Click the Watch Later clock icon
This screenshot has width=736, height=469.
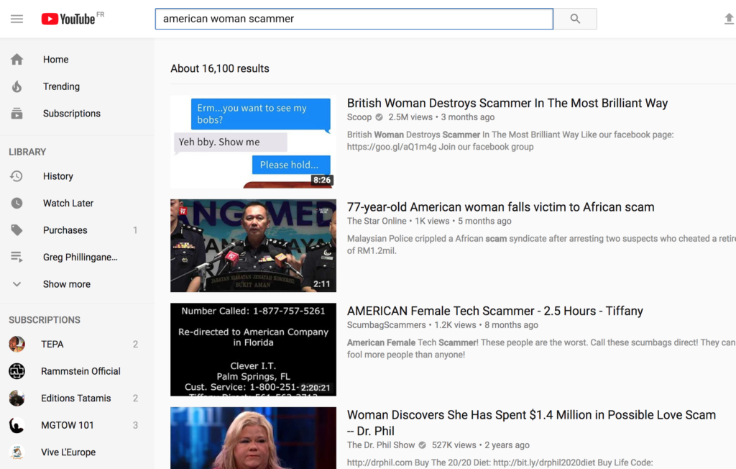coord(17,203)
